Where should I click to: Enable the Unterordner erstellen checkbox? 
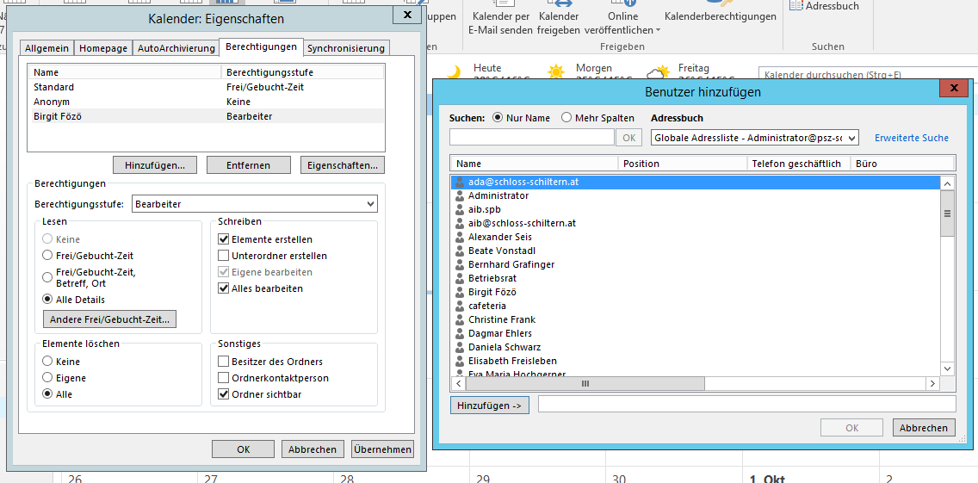224,256
